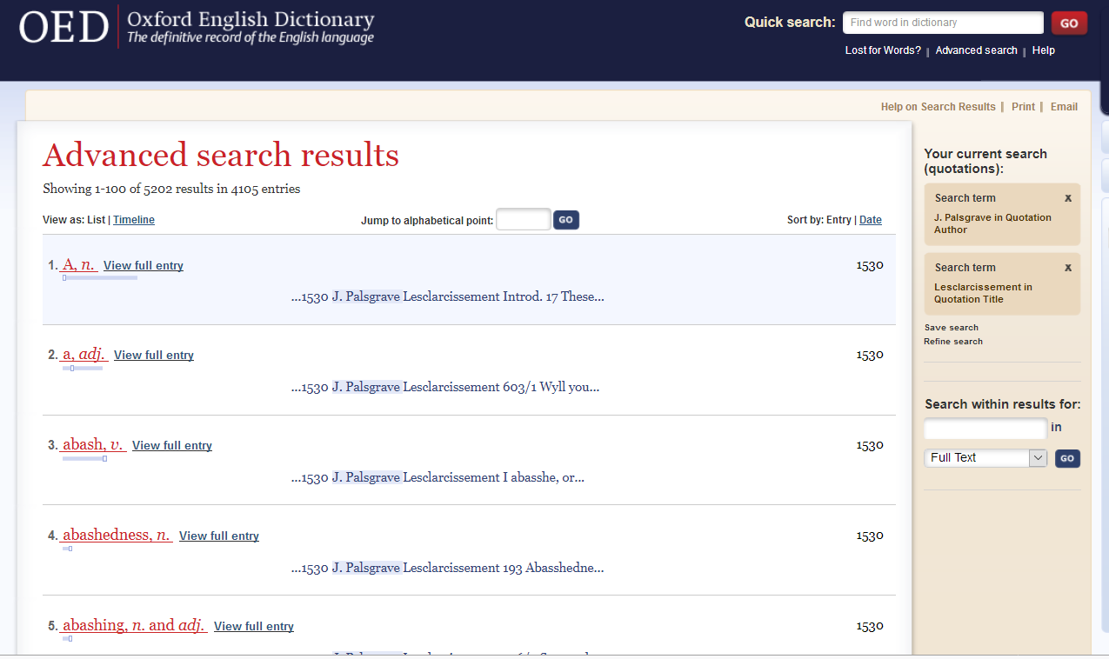Remove the Lesclarcissement search term
This screenshot has width=1109, height=659.
[1067, 268]
